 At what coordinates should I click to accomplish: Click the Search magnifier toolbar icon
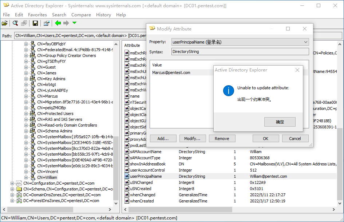coord(15,23)
